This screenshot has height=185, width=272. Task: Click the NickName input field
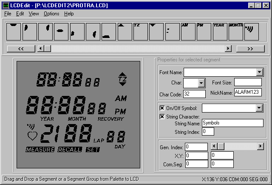(x=248, y=92)
